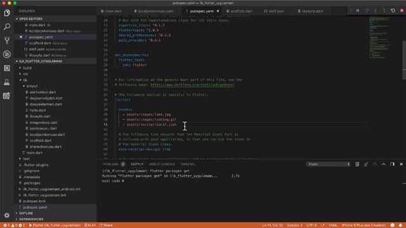
Task: Click the debug Step Out button
Action: 384,11
